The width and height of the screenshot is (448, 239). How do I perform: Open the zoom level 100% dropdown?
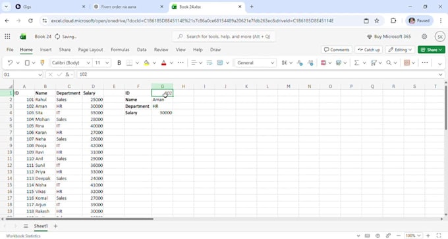[413, 236]
